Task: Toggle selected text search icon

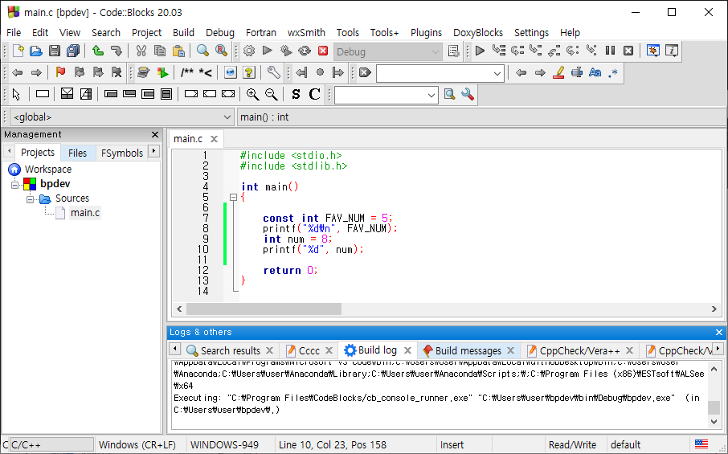Action: pyautogui.click(x=577, y=72)
